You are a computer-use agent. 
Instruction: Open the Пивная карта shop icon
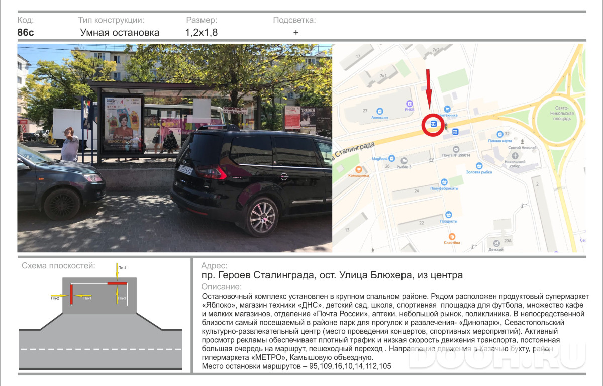coord(499,134)
